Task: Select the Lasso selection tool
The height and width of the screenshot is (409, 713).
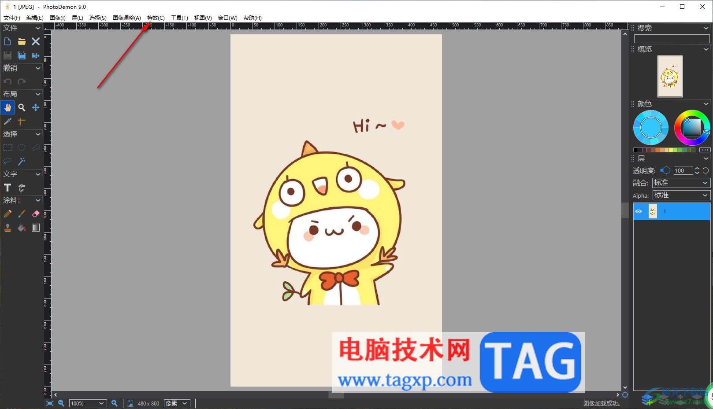Action: click(x=7, y=162)
